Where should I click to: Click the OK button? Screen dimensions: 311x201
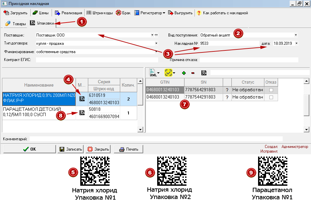pyautogui.click(x=30, y=149)
